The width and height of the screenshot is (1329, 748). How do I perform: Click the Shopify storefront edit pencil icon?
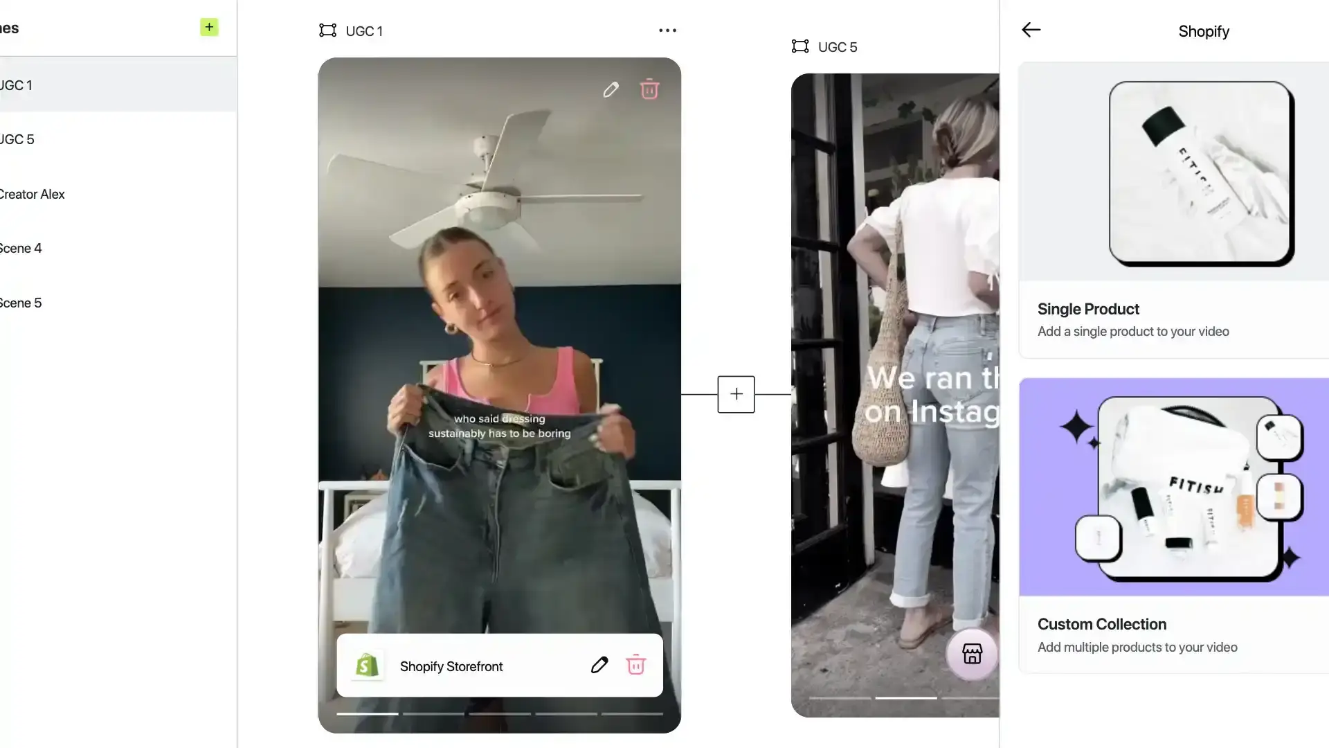[x=599, y=665]
